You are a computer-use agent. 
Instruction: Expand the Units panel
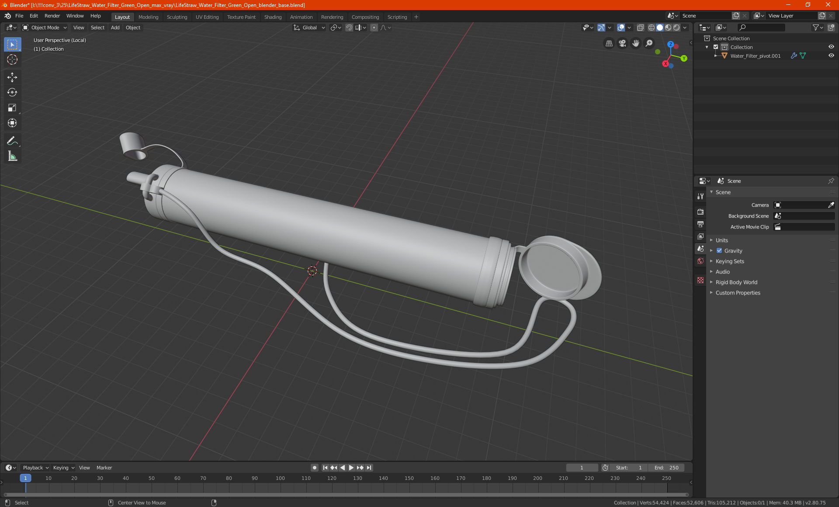pyautogui.click(x=721, y=240)
